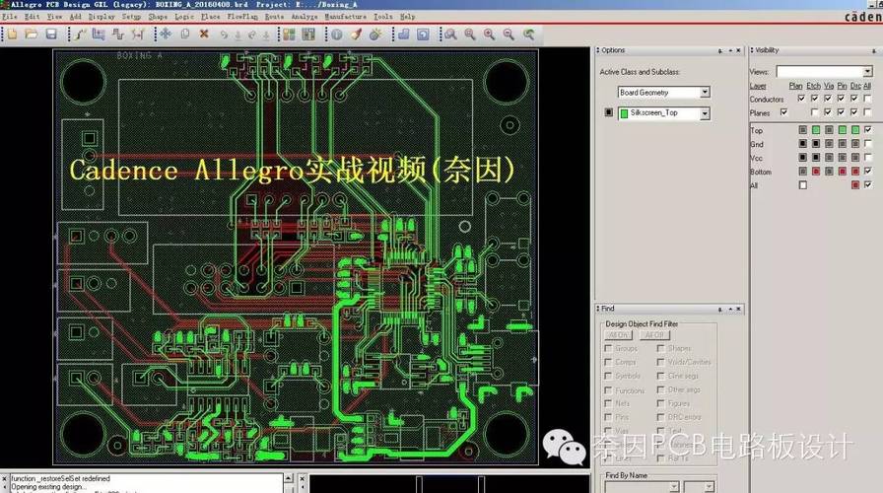Enable the Gnd layer All checkbox
This screenshot has width=883, height=493.
(867, 144)
